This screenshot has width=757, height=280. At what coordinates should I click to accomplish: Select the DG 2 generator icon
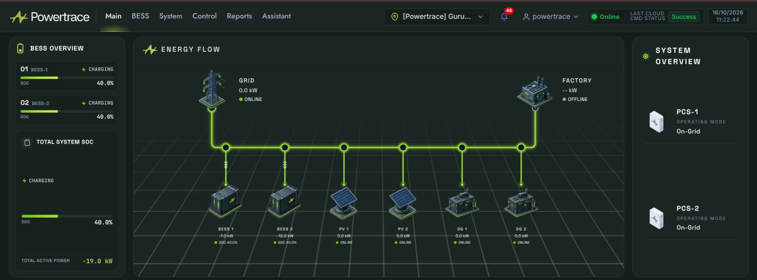tap(521, 203)
